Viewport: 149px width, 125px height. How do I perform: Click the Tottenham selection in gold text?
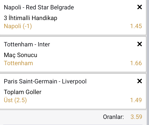tap(18, 63)
